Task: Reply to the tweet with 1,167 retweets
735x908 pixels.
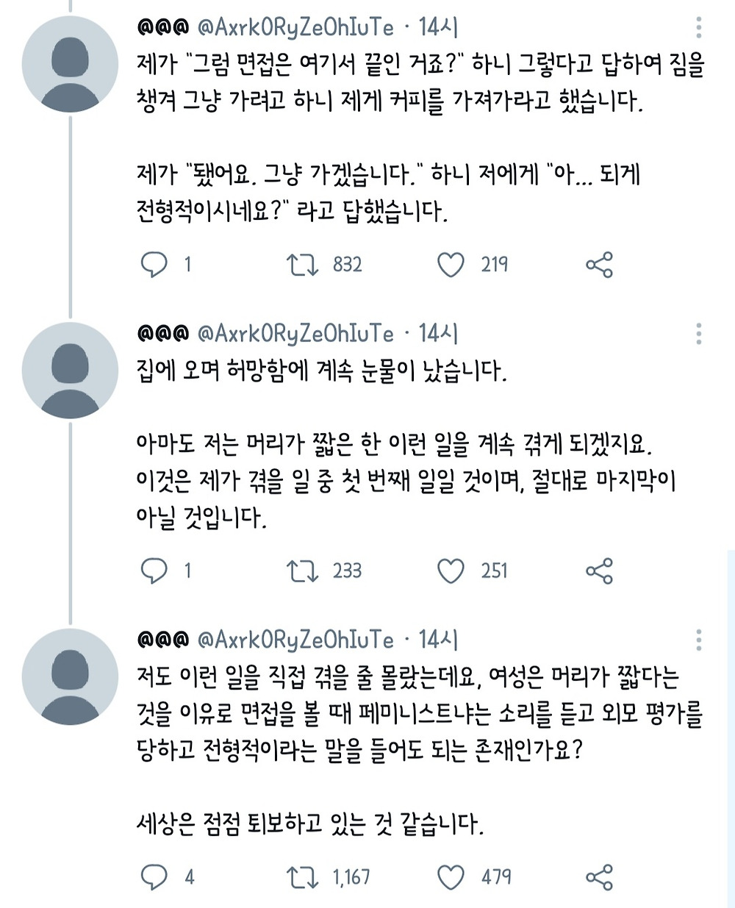Action: 154,877
